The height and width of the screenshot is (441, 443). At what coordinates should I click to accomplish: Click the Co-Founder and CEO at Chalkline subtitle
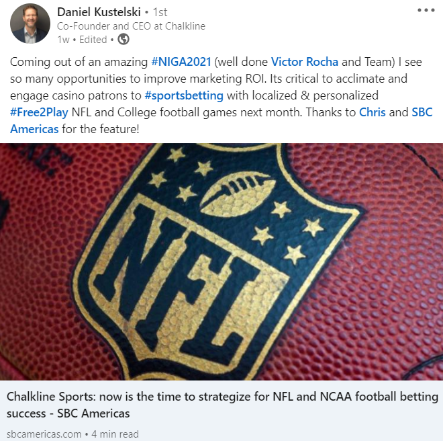coord(131,26)
